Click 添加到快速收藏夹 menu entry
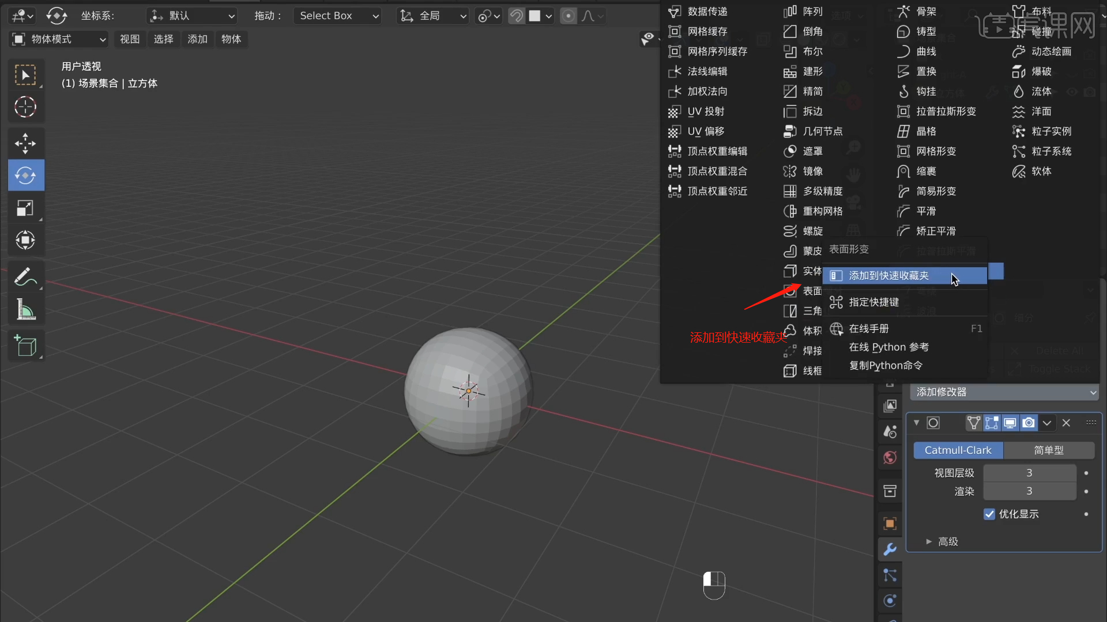Image resolution: width=1107 pixels, height=622 pixels. [x=888, y=276]
